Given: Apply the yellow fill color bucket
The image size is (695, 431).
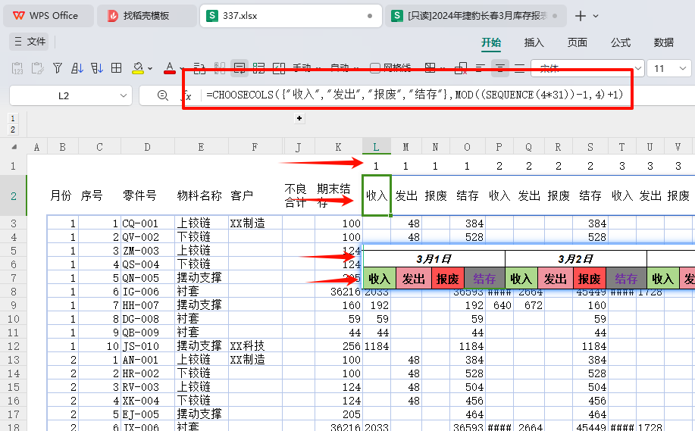Looking at the screenshot, I should (138, 68).
